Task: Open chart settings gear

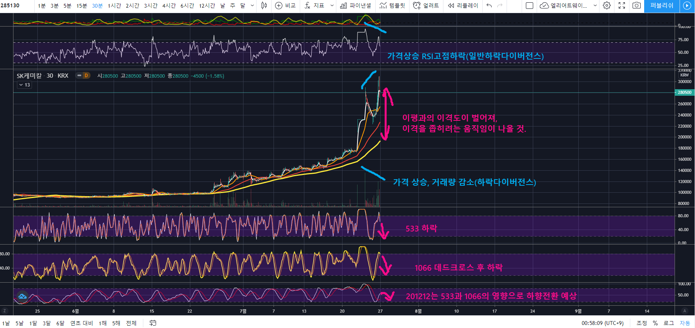Action: 607,5
